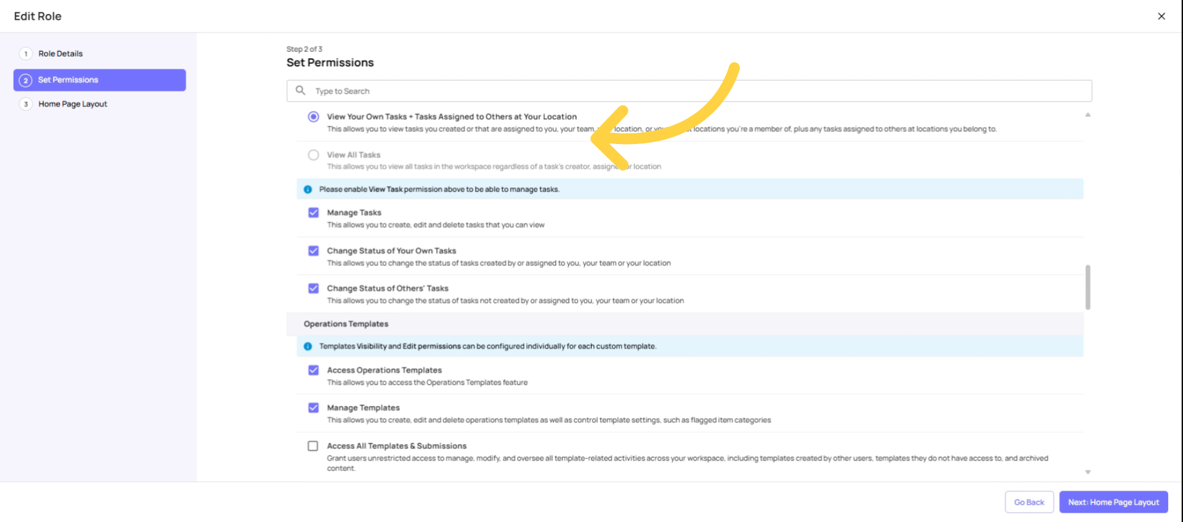Image resolution: width=1183 pixels, height=522 pixels.
Task: Click step 1 number circle icon
Action: click(26, 54)
